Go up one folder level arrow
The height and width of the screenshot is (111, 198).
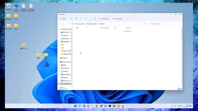(x=69, y=24)
